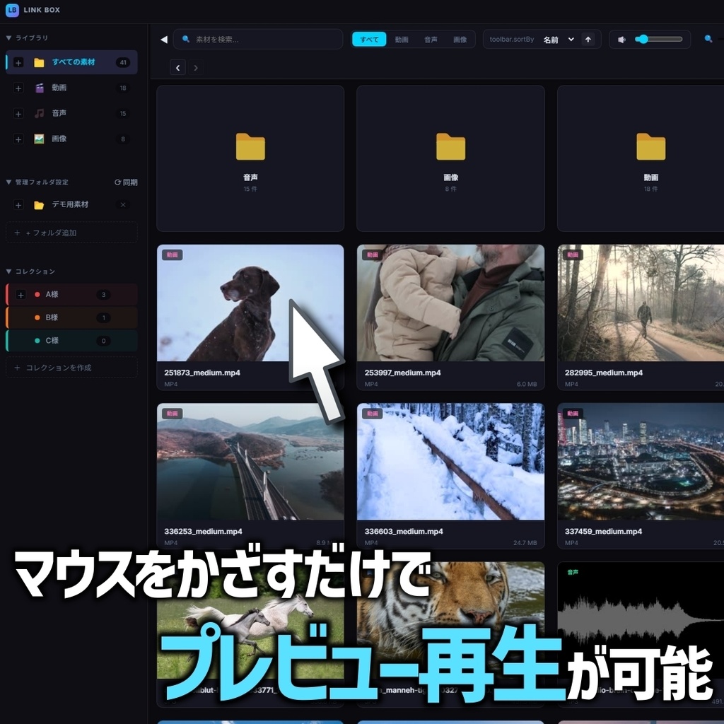Open the 画像 folder card with 8 件
Screen dimensions: 724x724
coord(450,158)
